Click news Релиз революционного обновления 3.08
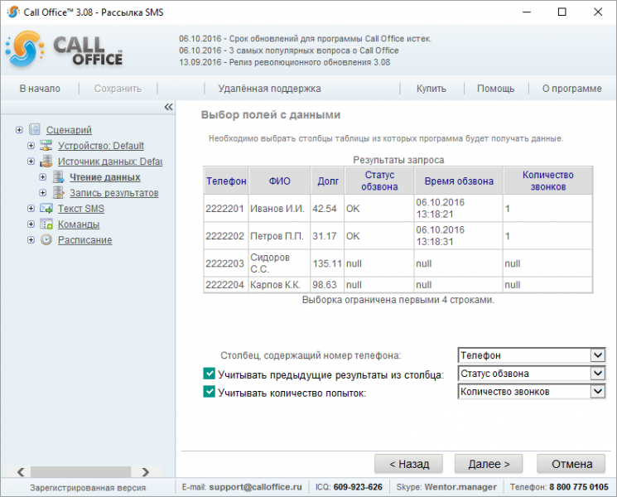The image size is (617, 497). 285,62
